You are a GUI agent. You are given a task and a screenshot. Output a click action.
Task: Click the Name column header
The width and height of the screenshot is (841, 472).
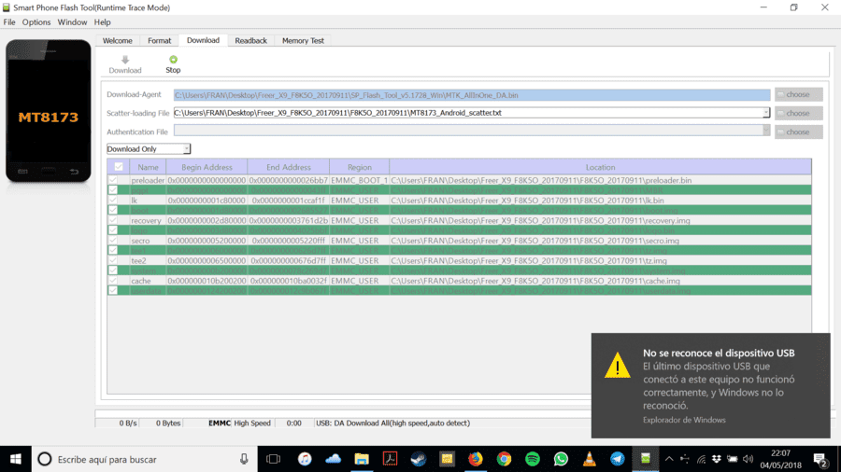[x=148, y=167]
